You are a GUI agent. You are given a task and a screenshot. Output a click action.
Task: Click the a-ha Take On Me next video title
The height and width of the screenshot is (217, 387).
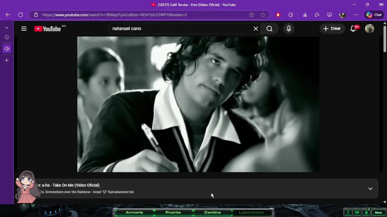[70, 185]
